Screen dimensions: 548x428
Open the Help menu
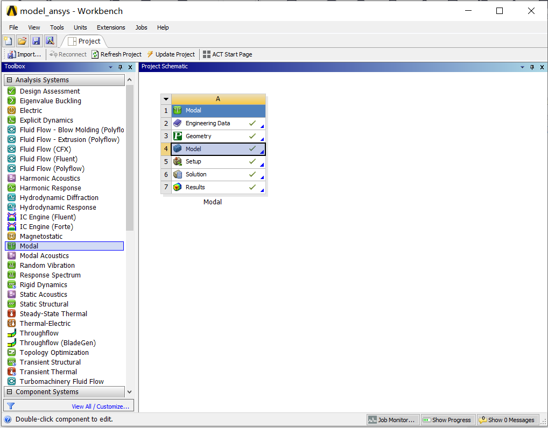(163, 27)
